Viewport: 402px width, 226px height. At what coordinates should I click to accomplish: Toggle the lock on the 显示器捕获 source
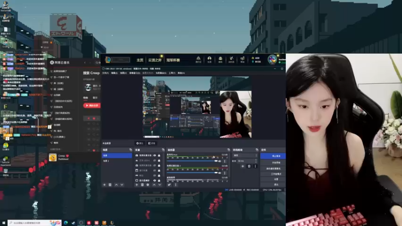click(159, 180)
